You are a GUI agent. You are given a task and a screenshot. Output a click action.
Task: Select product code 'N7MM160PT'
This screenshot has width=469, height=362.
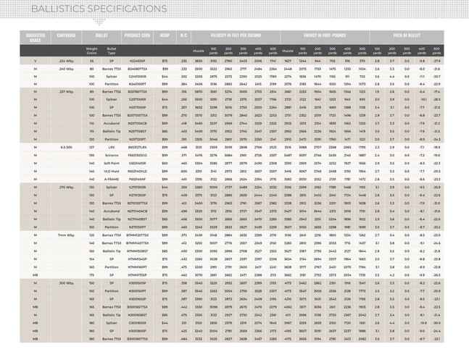(x=137, y=267)
